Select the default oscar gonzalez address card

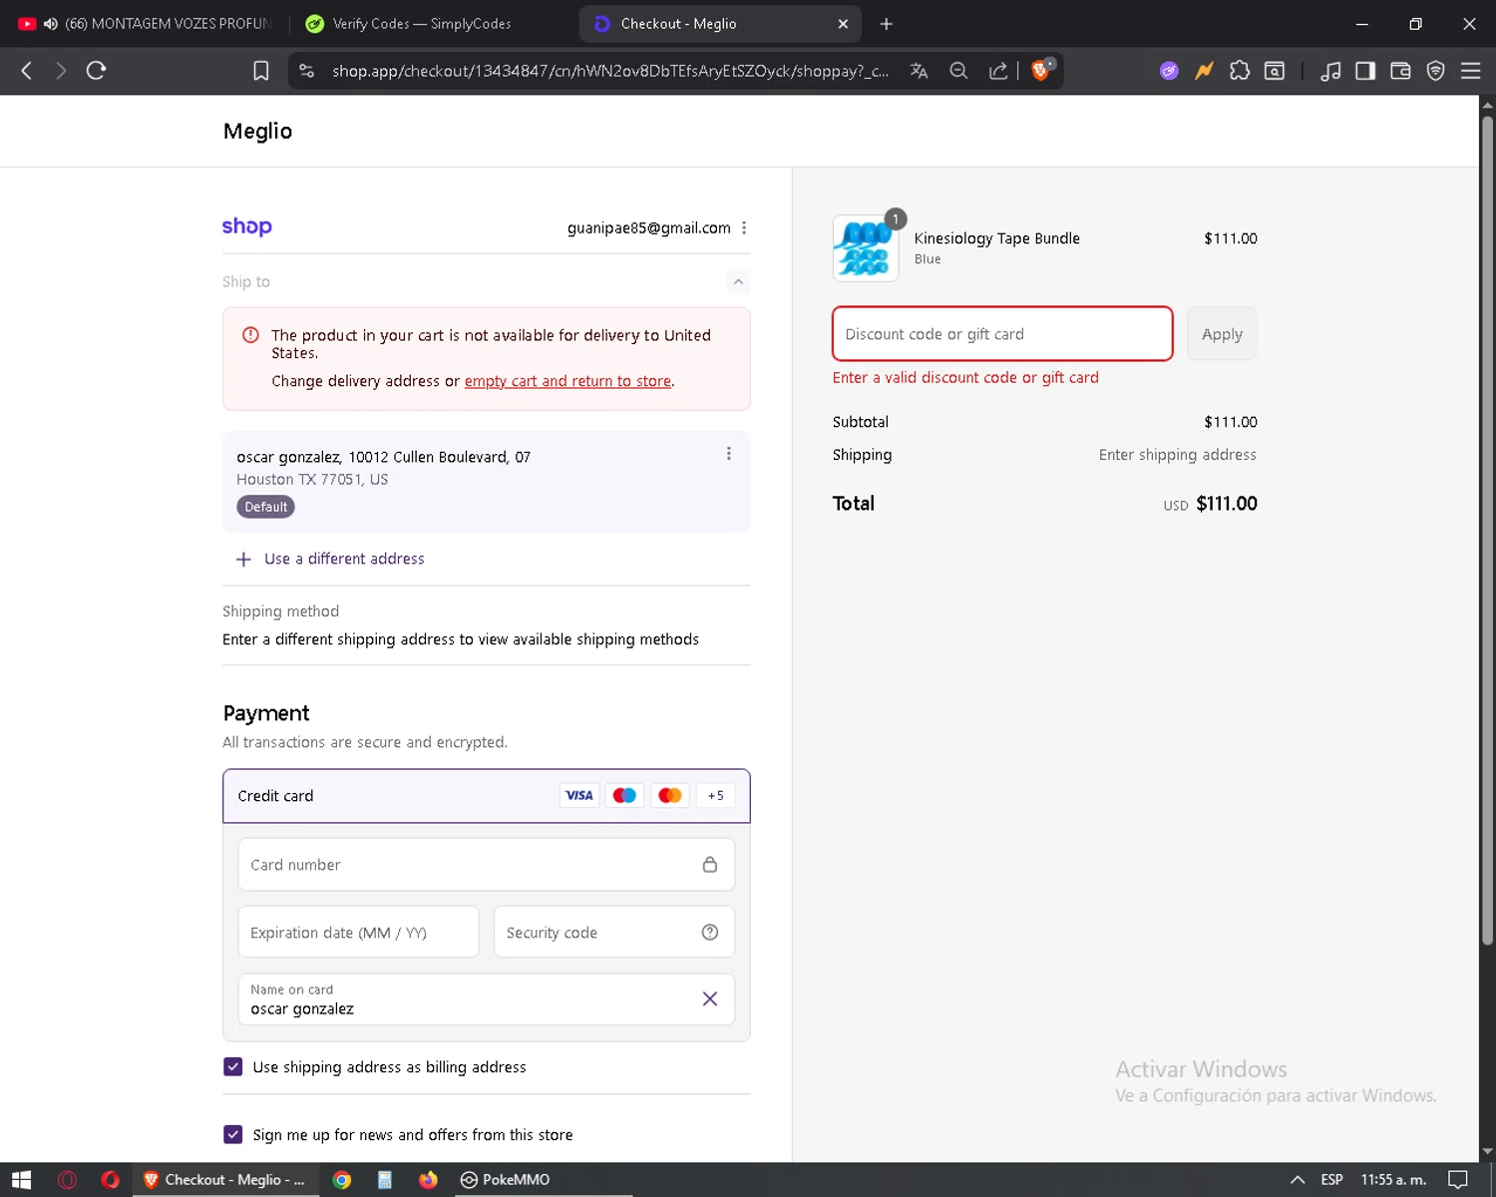tap(487, 482)
